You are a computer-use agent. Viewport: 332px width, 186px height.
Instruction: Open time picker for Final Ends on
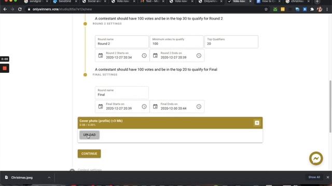click(x=199, y=107)
